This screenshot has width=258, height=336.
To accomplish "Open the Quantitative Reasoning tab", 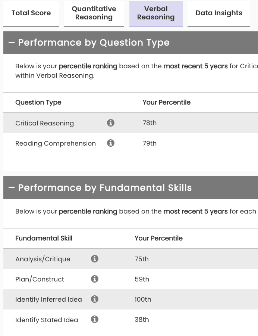I will click(x=94, y=13).
